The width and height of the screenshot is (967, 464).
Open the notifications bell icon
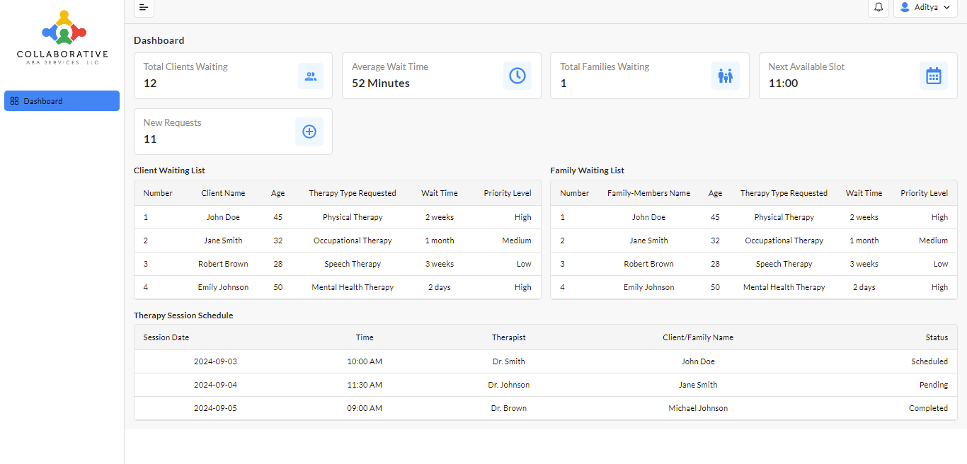coord(879,7)
